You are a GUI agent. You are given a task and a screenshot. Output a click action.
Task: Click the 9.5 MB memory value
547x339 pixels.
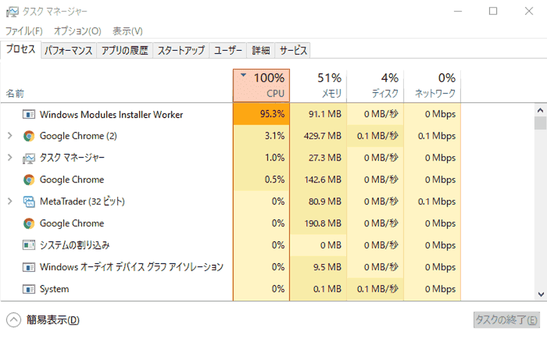(x=327, y=267)
